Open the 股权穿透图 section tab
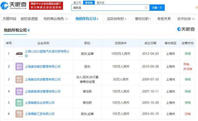Screen dimensions: 198x121 click(29, 19)
